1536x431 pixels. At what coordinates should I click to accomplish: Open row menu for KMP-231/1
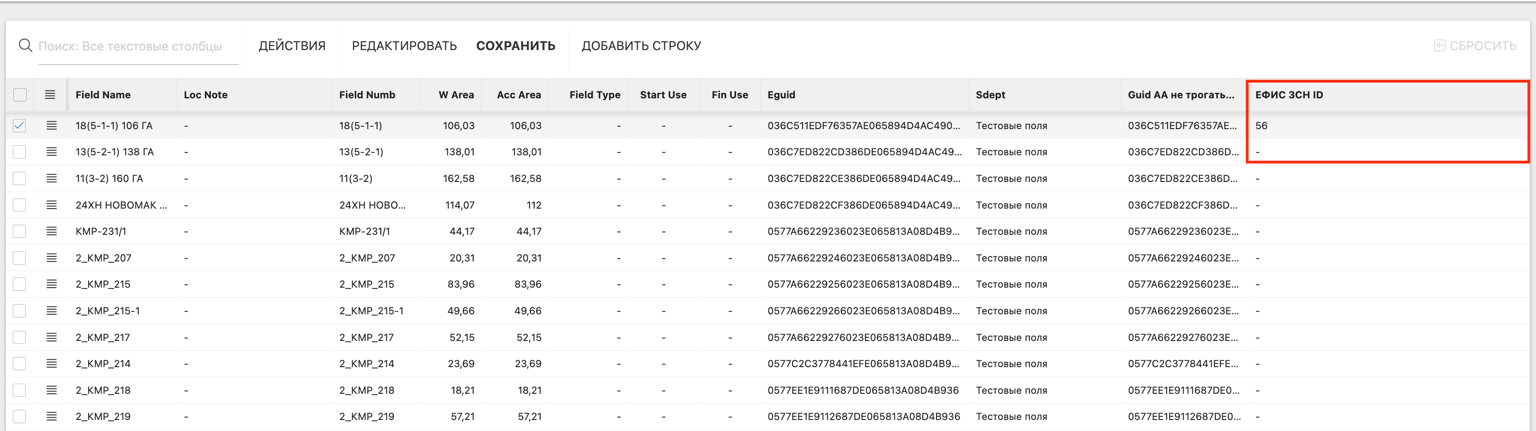pos(51,231)
